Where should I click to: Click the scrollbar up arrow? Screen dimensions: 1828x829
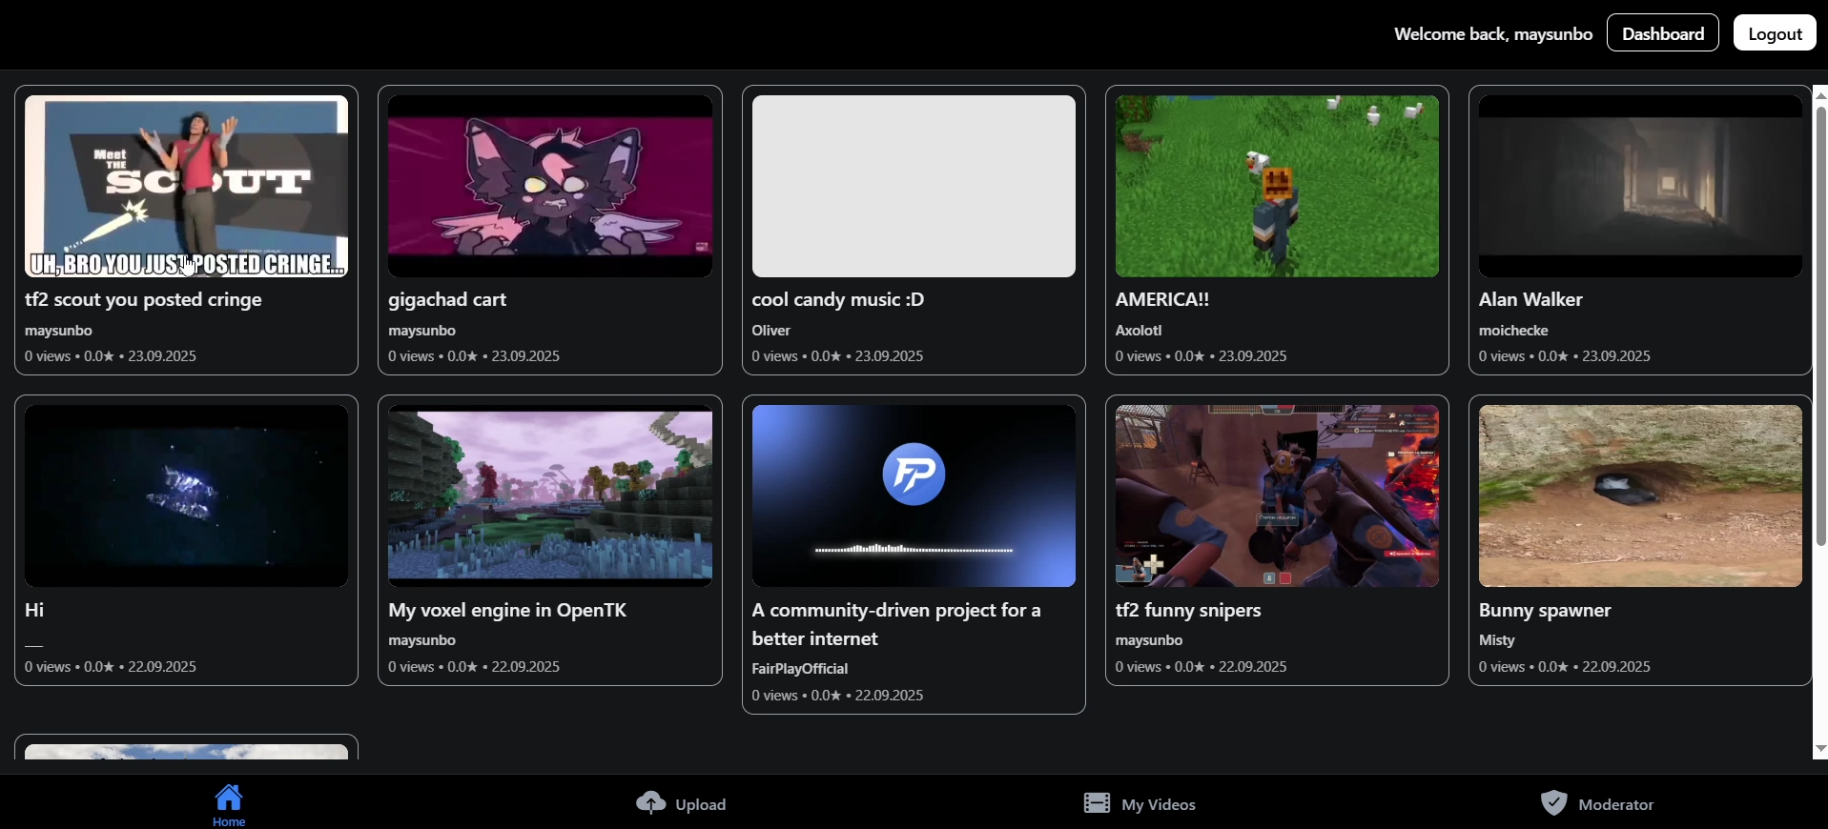tap(1820, 94)
